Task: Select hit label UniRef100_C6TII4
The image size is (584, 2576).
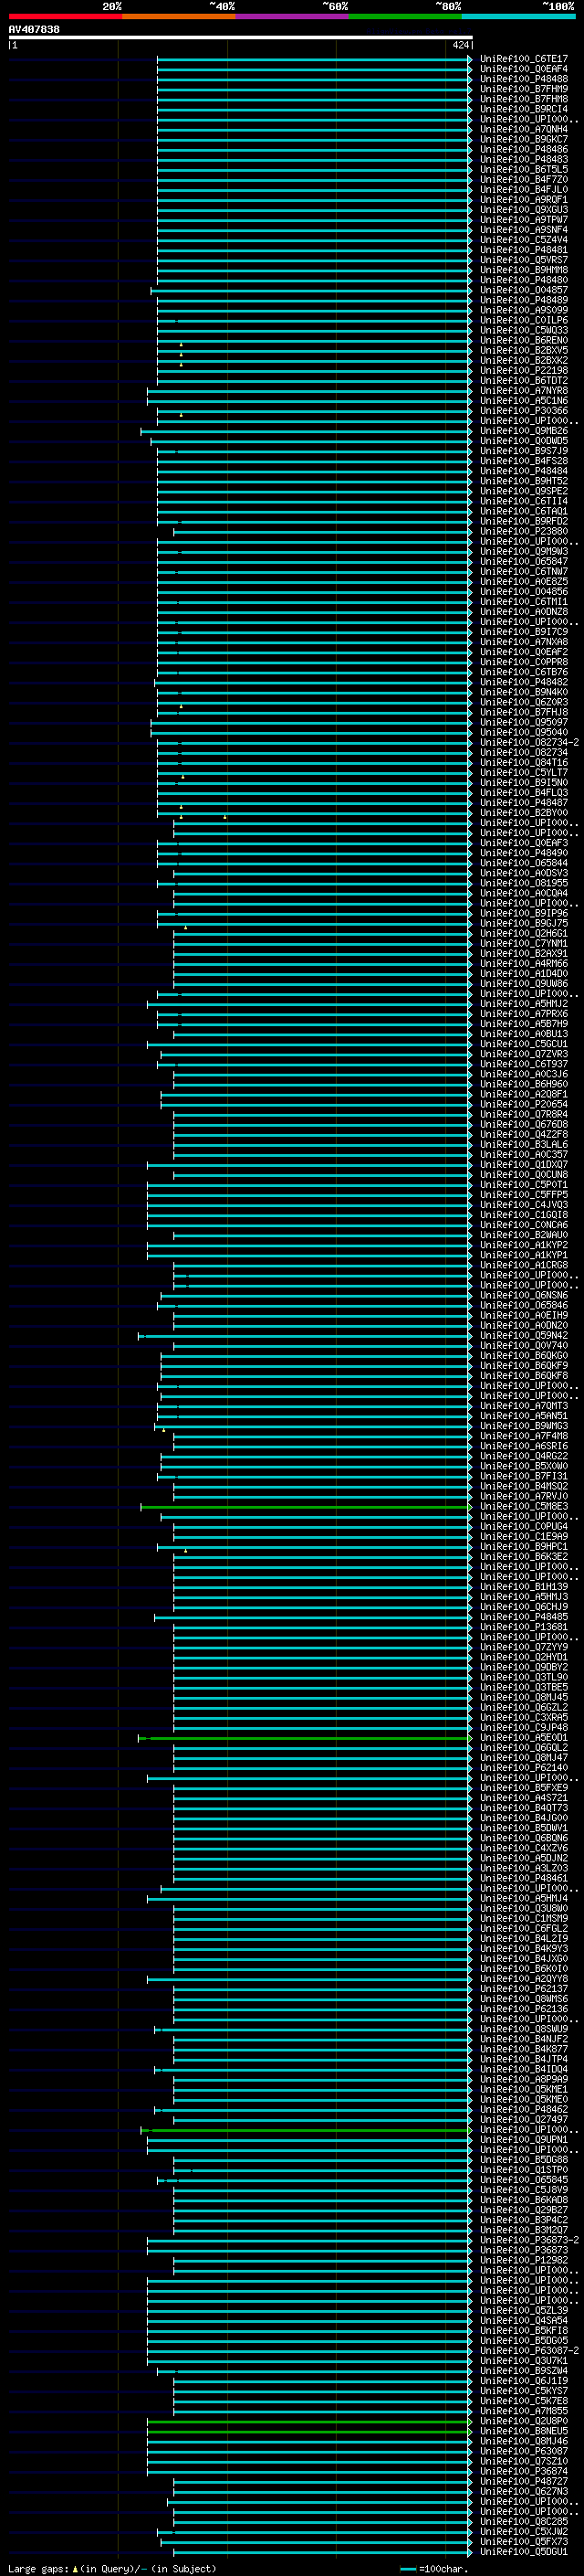Action: tap(523, 501)
